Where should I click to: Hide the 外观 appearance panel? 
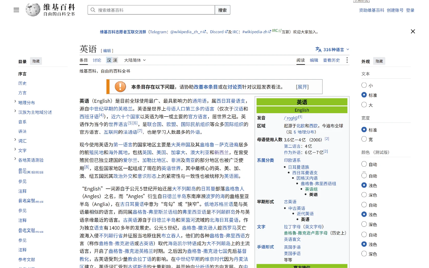379,61
